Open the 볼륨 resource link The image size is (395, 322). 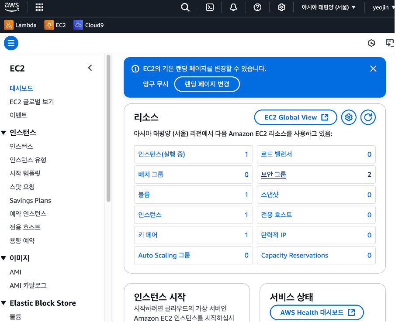(144, 195)
